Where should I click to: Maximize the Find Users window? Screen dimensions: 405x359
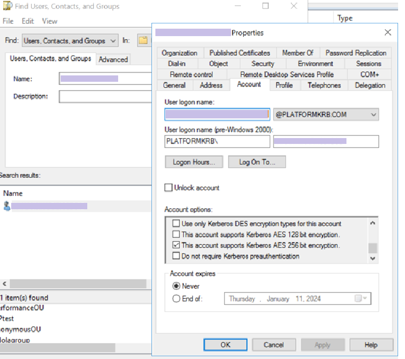point(266,6)
